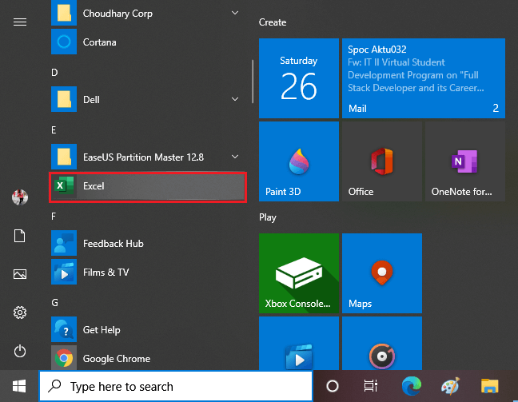518x402 pixels.
Task: Open the Settings gear icon
Action: pyautogui.click(x=20, y=312)
